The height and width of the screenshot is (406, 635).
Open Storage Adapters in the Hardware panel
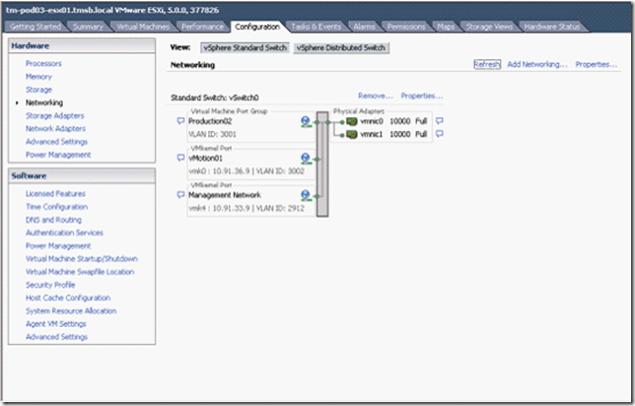pos(55,115)
